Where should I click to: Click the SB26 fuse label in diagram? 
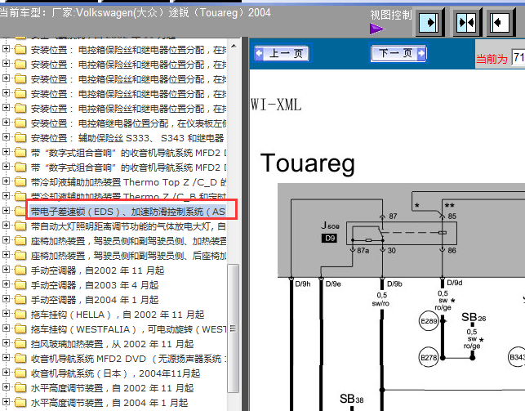click(x=474, y=317)
